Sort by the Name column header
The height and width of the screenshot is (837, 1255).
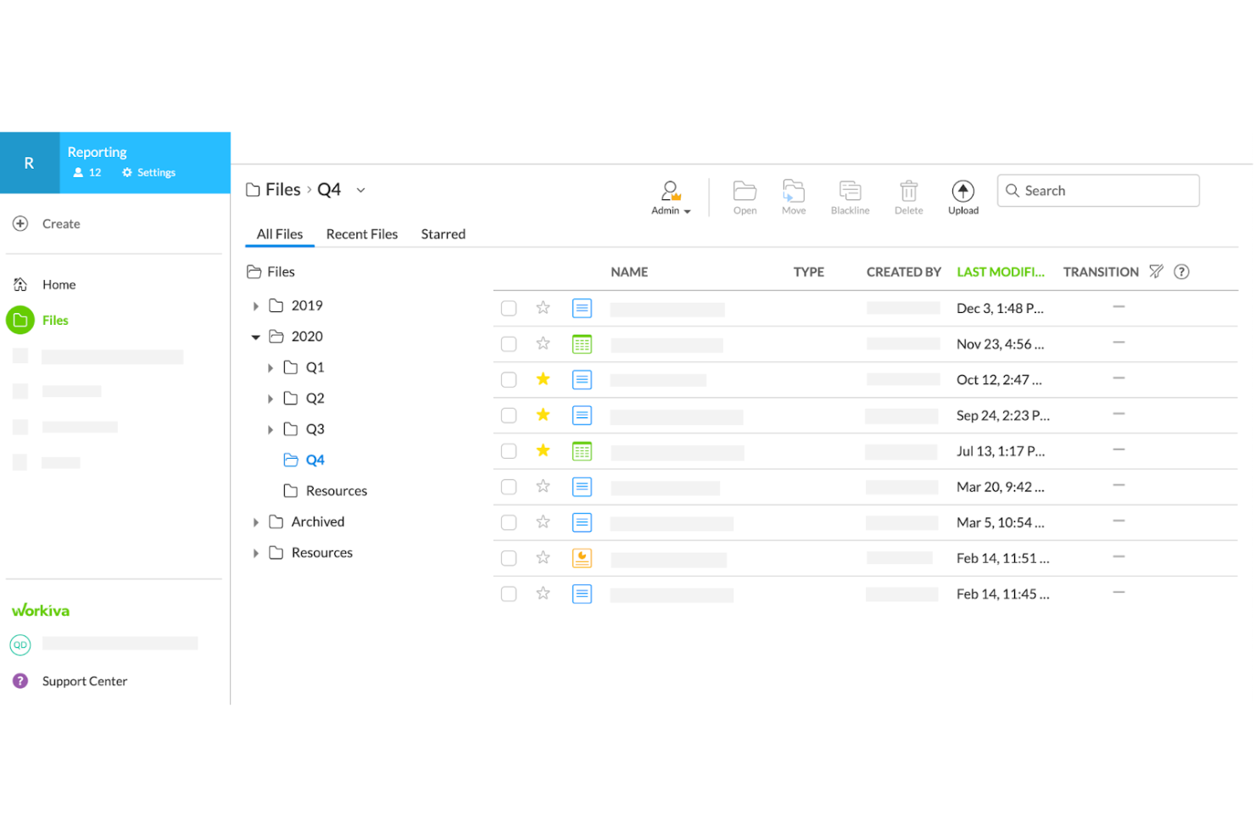click(x=629, y=272)
